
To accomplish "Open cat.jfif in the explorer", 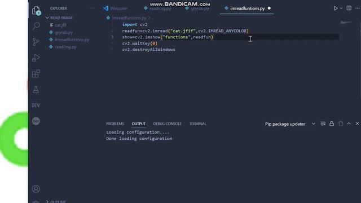I will (61, 25).
